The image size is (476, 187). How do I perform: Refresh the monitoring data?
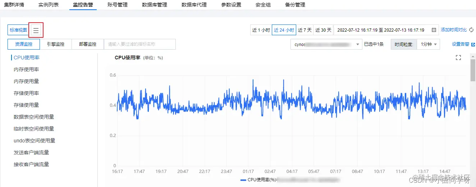point(471,30)
